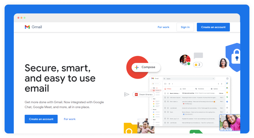Viewport: 254px width, 138px height.
Task: Open the search options dropdown arrow
Action: coord(213,79)
